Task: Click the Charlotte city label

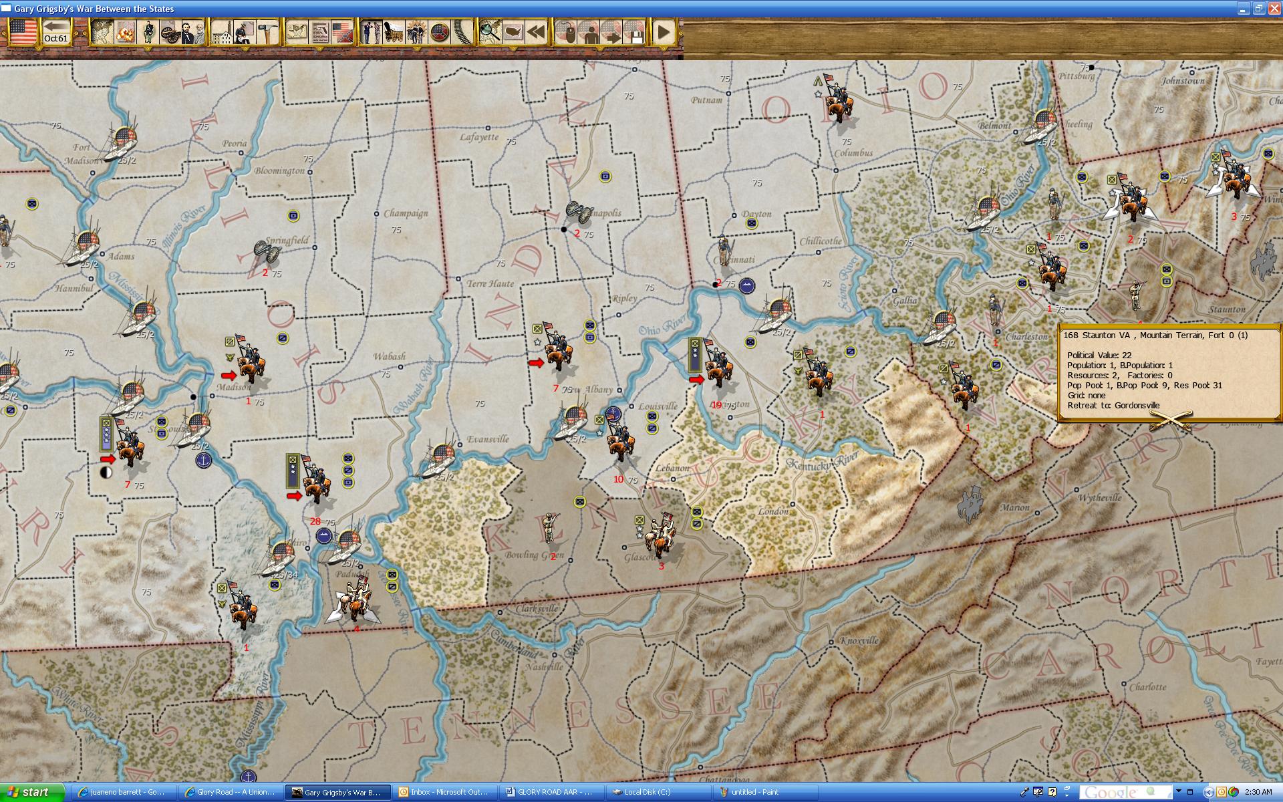Action: click(1147, 686)
